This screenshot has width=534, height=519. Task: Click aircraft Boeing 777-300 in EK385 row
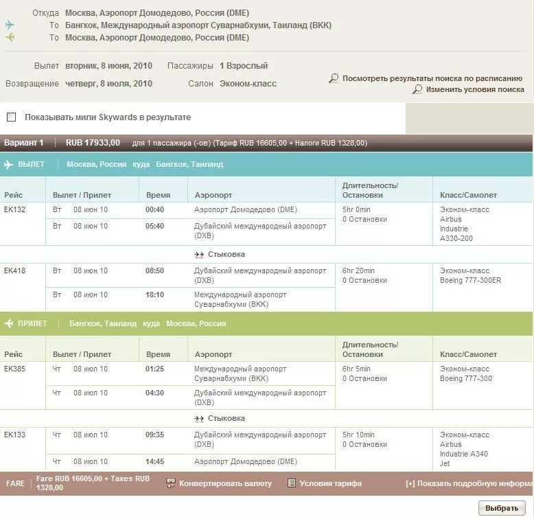tap(465, 378)
